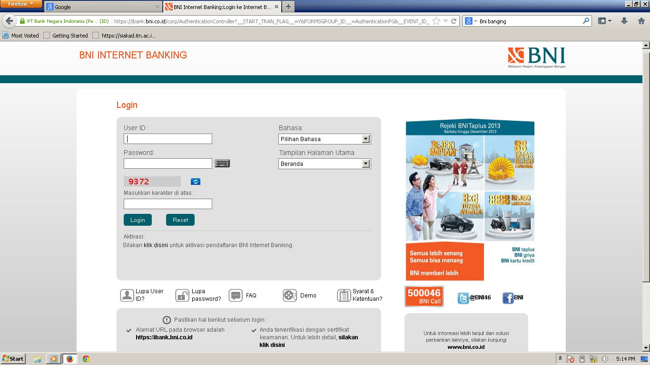The height and width of the screenshot is (365, 650).
Task: Close the BNI Internet Banking tab
Action: 277,7
